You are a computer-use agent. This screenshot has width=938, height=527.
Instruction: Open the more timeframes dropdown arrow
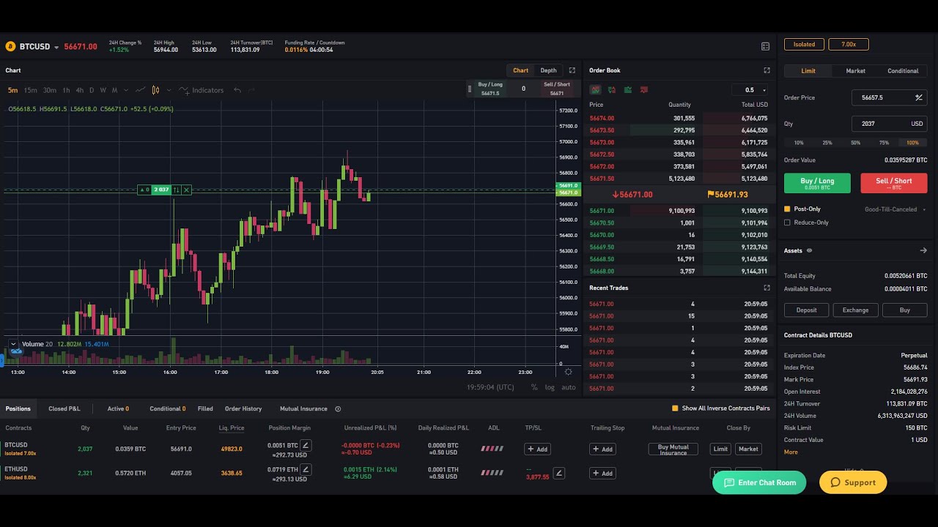pyautogui.click(x=126, y=90)
